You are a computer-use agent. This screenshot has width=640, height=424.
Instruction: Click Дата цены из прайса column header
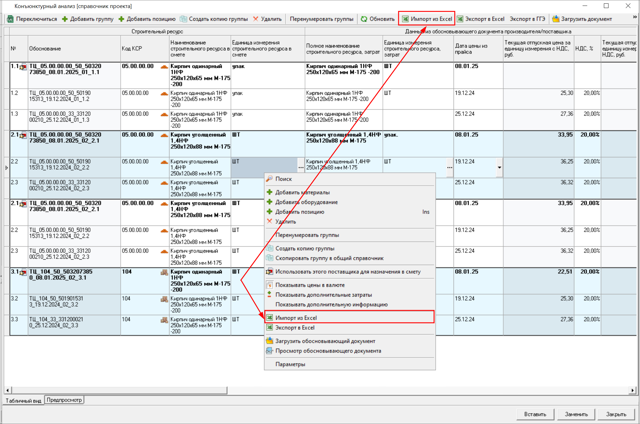tap(478, 49)
